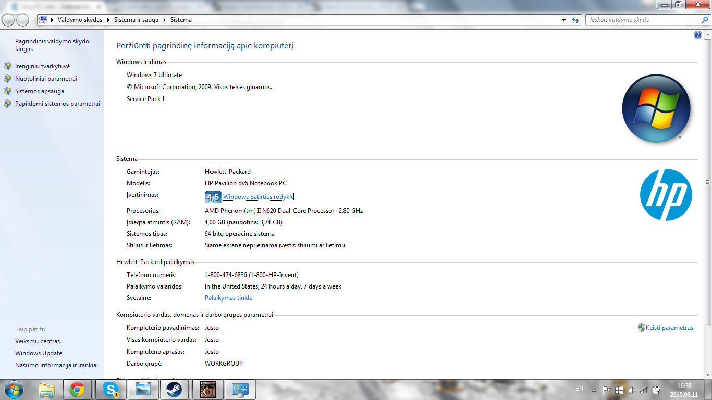The width and height of the screenshot is (712, 400).
Task: Open Veiksmų centras link
Action: tap(38, 341)
